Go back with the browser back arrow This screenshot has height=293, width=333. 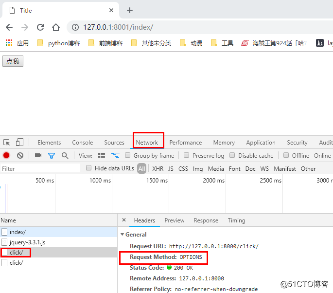pyautogui.click(x=9, y=27)
